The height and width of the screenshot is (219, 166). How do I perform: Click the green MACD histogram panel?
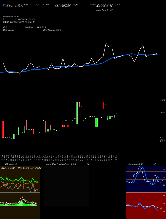tap(20, 206)
